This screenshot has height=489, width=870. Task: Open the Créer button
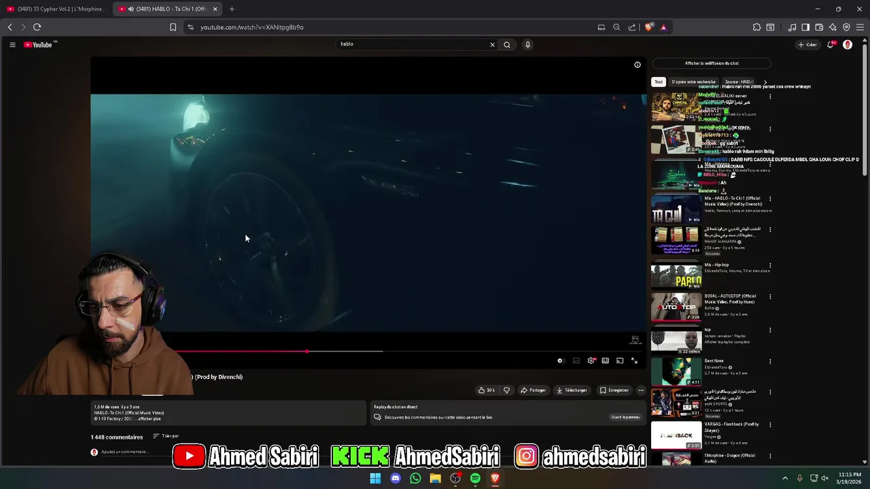[807, 45]
